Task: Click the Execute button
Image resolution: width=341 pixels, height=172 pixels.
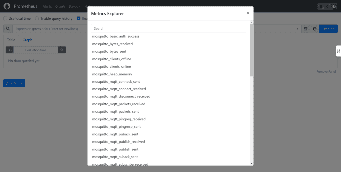Action: [328, 29]
